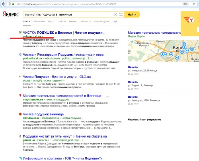Click the Яндекс.Карты sidebar link

[136, 36]
